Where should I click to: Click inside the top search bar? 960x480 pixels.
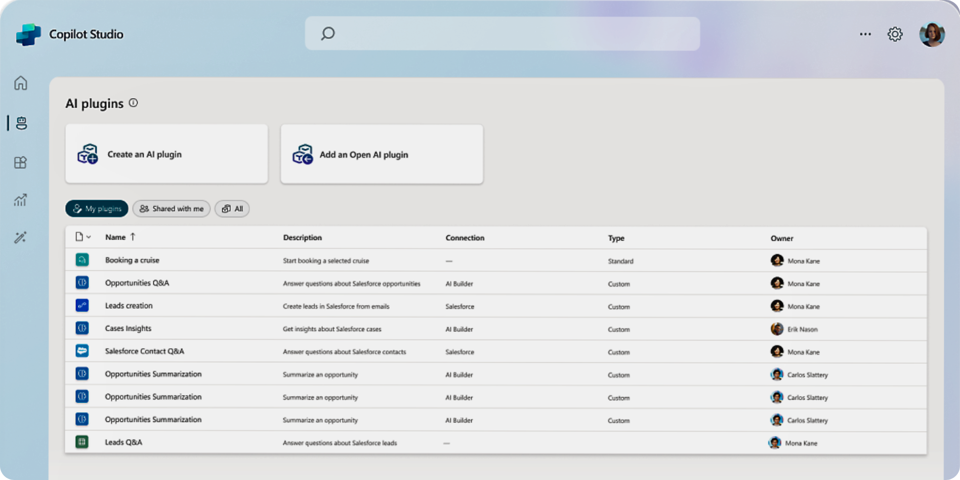point(502,33)
